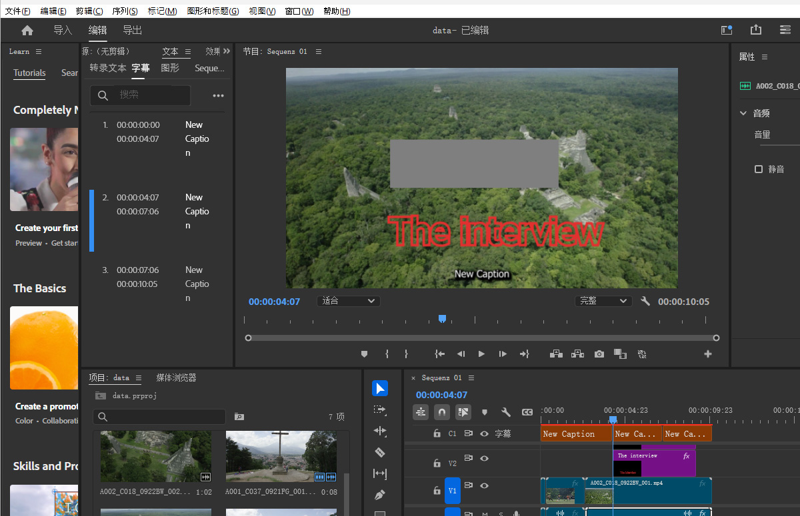Image resolution: width=800 pixels, height=516 pixels.
Task: Open program monitor wrench settings
Action: [645, 301]
